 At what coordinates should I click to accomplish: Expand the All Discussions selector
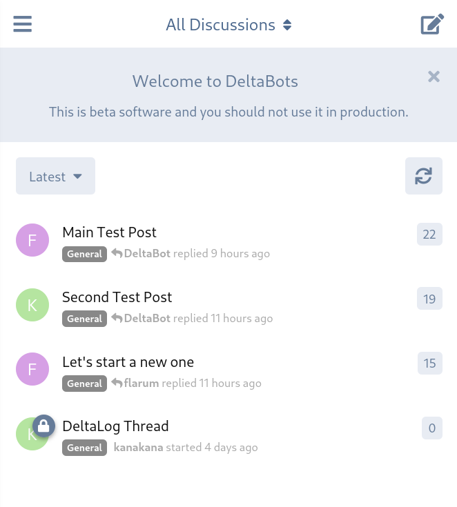click(228, 25)
